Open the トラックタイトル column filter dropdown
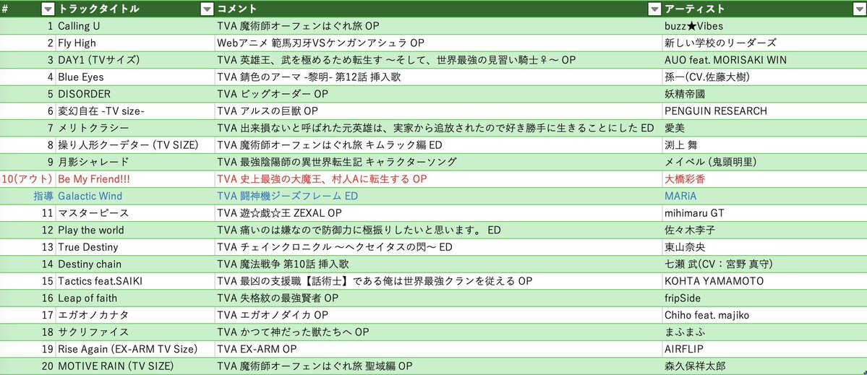Screen dimensions: 867x375 point(207,9)
